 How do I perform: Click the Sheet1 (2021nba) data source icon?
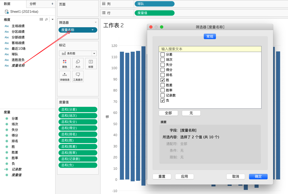coord(7,12)
